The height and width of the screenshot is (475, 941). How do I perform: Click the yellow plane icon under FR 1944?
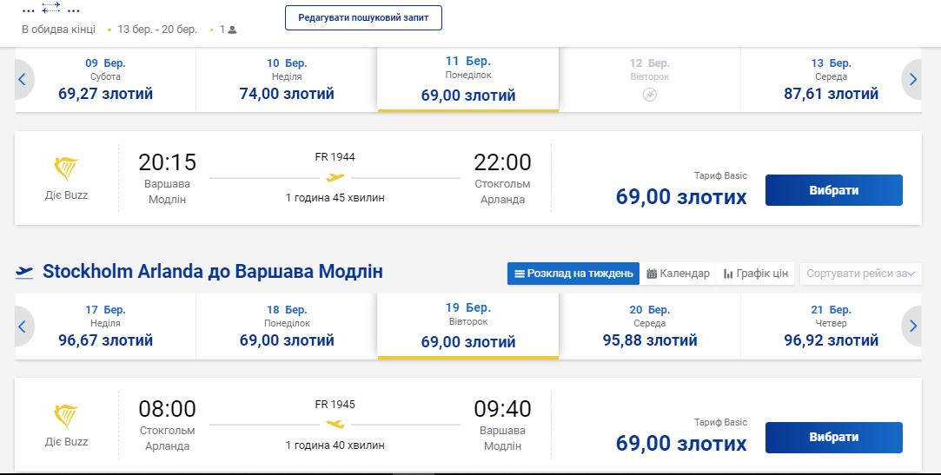335,178
